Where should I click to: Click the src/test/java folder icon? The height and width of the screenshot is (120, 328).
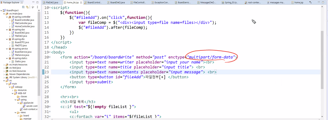click(7, 68)
